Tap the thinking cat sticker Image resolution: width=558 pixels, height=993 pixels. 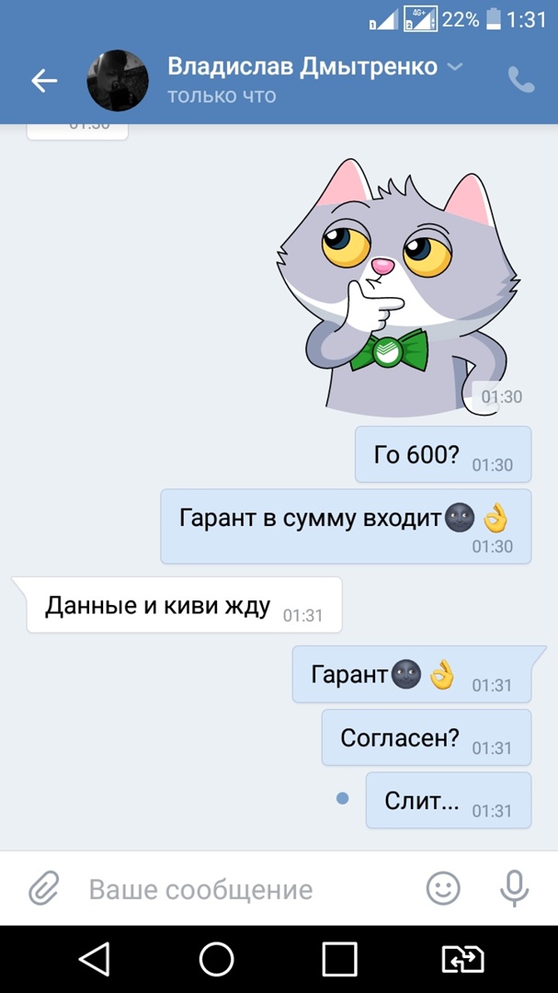pyautogui.click(x=397, y=288)
